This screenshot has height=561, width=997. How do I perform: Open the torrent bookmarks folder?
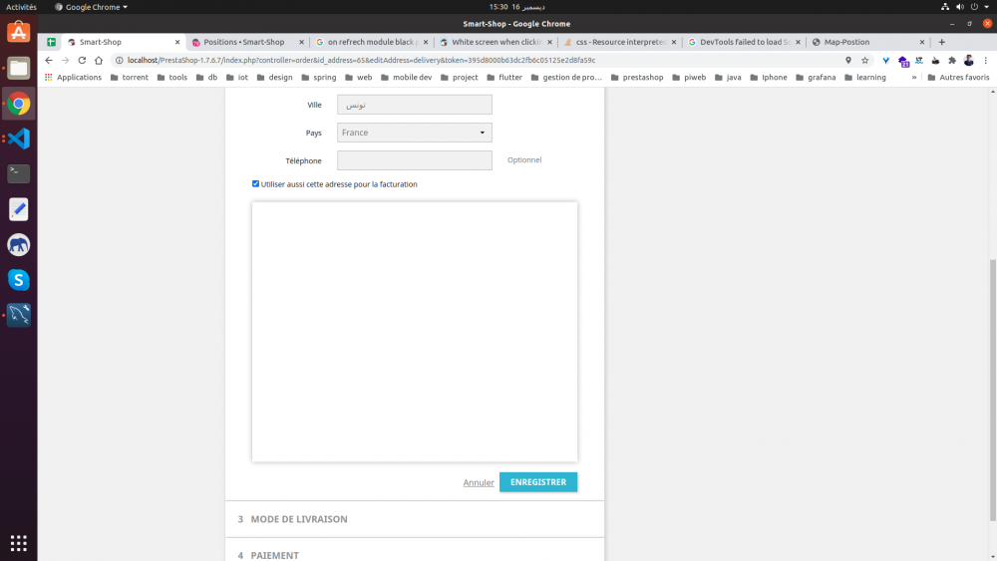(129, 78)
